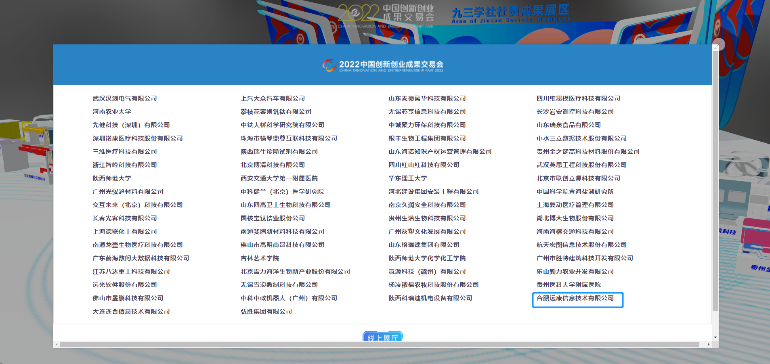Click the fair logo in the blue header
Screen dimensions: 770x364
tap(382, 65)
